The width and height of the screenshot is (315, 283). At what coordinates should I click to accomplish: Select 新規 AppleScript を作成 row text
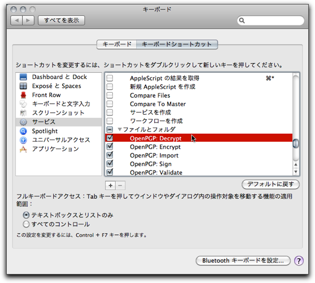click(163, 87)
